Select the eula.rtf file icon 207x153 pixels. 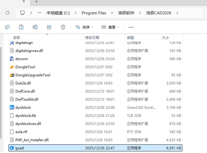pyautogui.click(x=12, y=132)
